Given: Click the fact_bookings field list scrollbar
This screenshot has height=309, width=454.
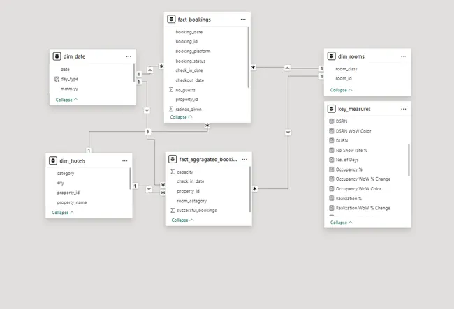Looking at the screenshot, I should click(x=248, y=57).
